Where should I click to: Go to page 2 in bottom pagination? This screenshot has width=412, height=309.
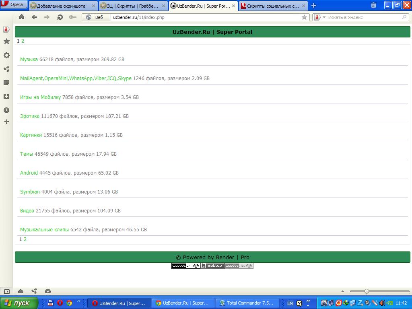(25, 239)
